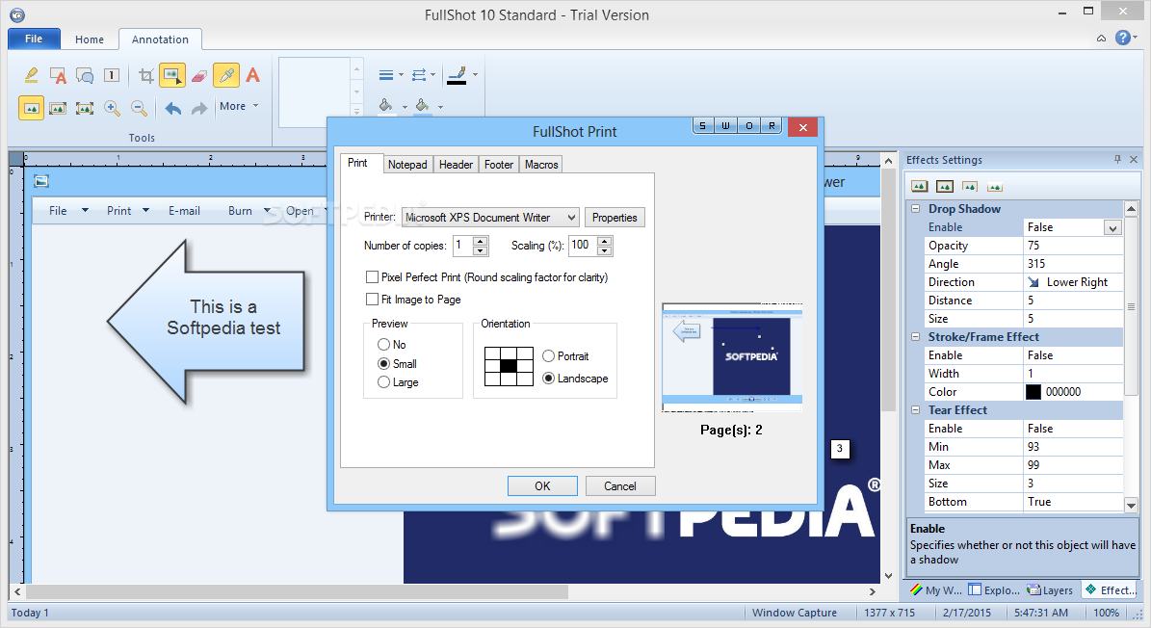This screenshot has width=1151, height=628.
Task: Open the File ribbon tab
Action: (34, 39)
